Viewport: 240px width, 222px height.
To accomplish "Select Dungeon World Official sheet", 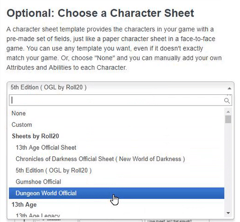I will tap(117, 193).
